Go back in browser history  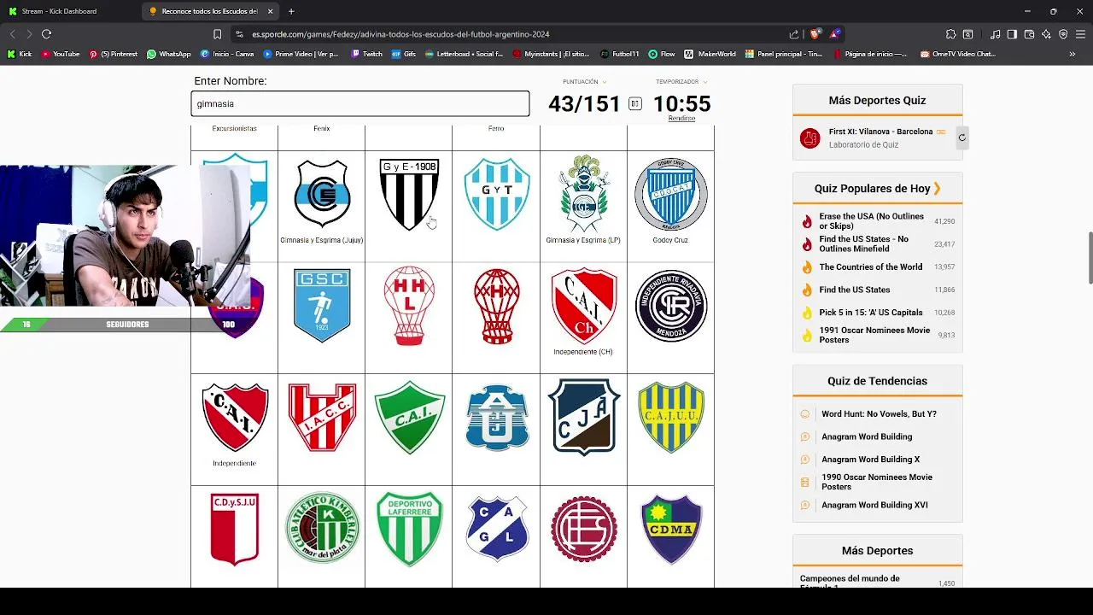[12, 34]
